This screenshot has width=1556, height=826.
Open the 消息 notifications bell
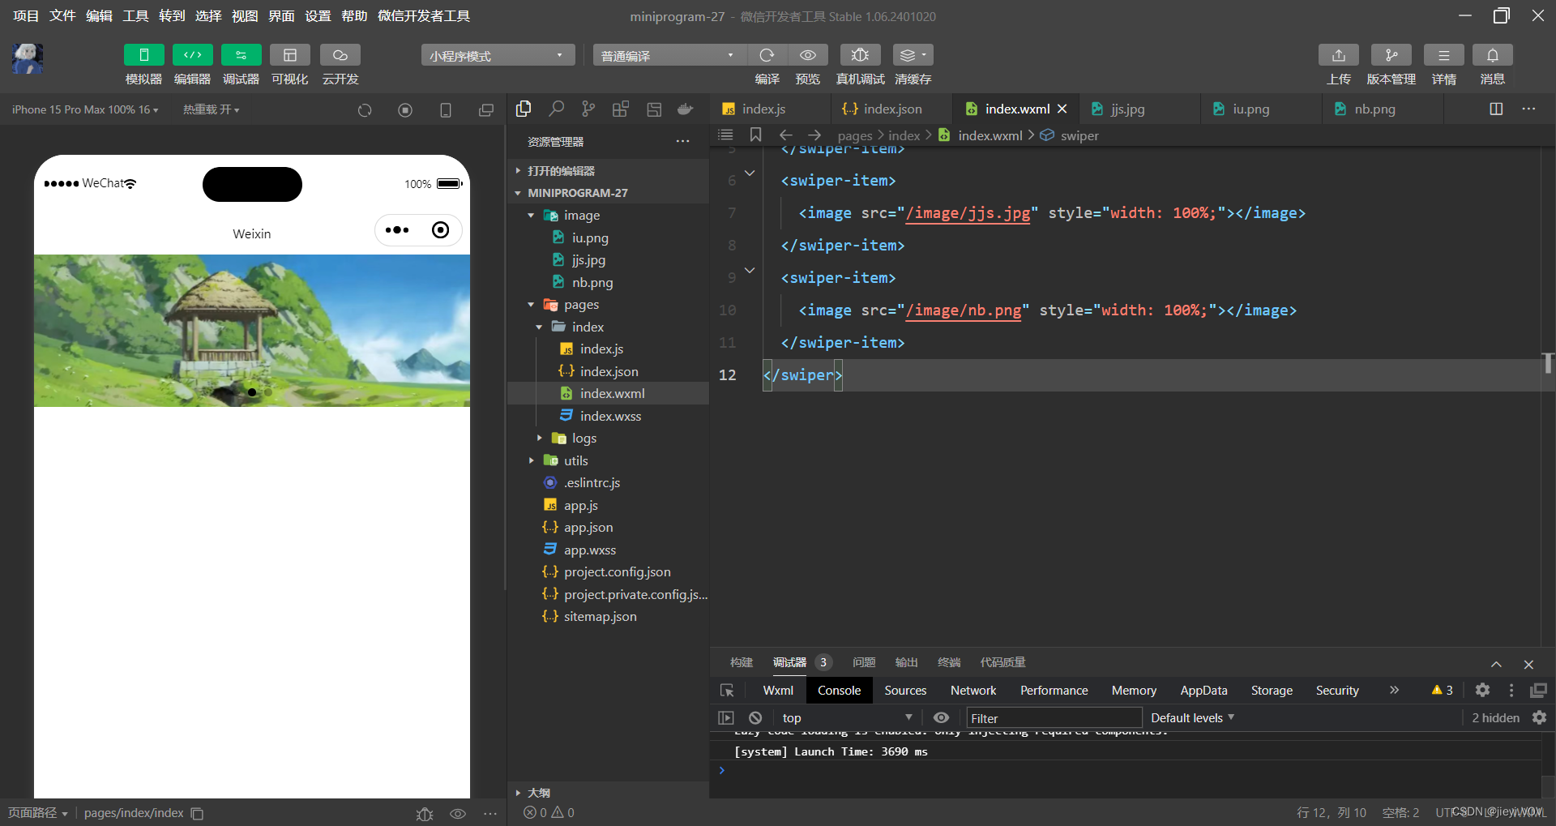(1492, 55)
